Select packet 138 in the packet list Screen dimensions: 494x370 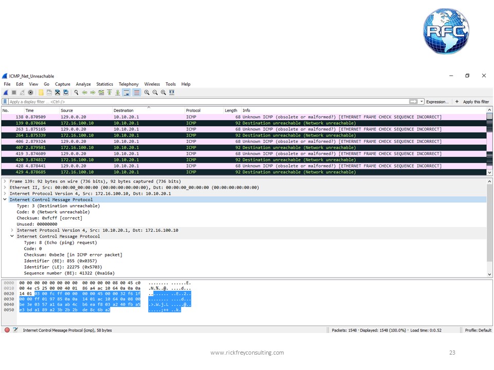(243, 117)
